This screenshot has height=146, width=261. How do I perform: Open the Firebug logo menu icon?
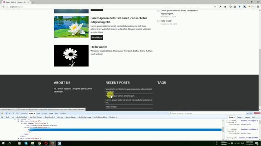[2, 114]
